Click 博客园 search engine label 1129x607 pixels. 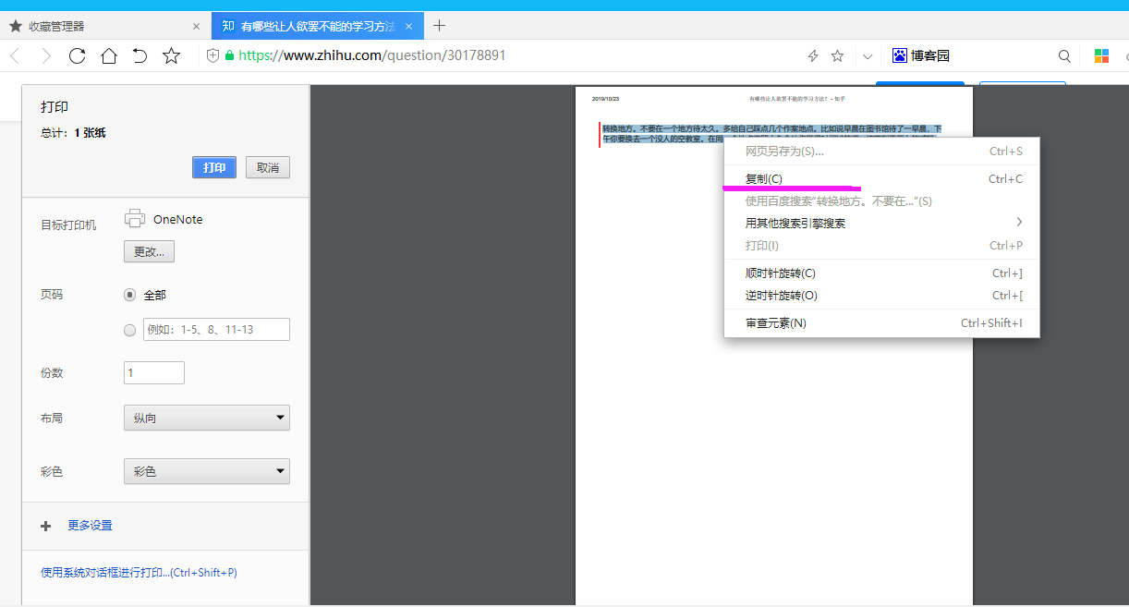[930, 56]
